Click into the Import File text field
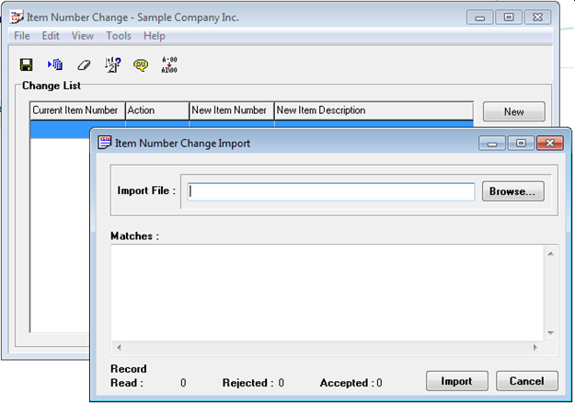The height and width of the screenshot is (404, 575). tap(331, 191)
